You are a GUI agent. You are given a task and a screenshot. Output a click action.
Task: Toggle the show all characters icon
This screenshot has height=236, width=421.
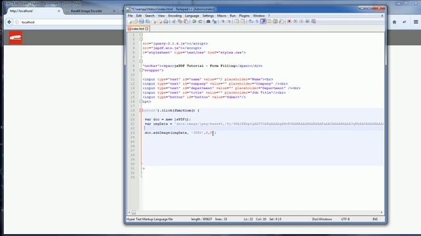(x=257, y=22)
